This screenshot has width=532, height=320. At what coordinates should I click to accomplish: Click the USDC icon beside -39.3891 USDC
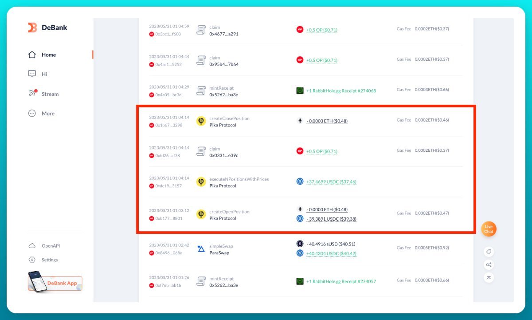pyautogui.click(x=300, y=218)
